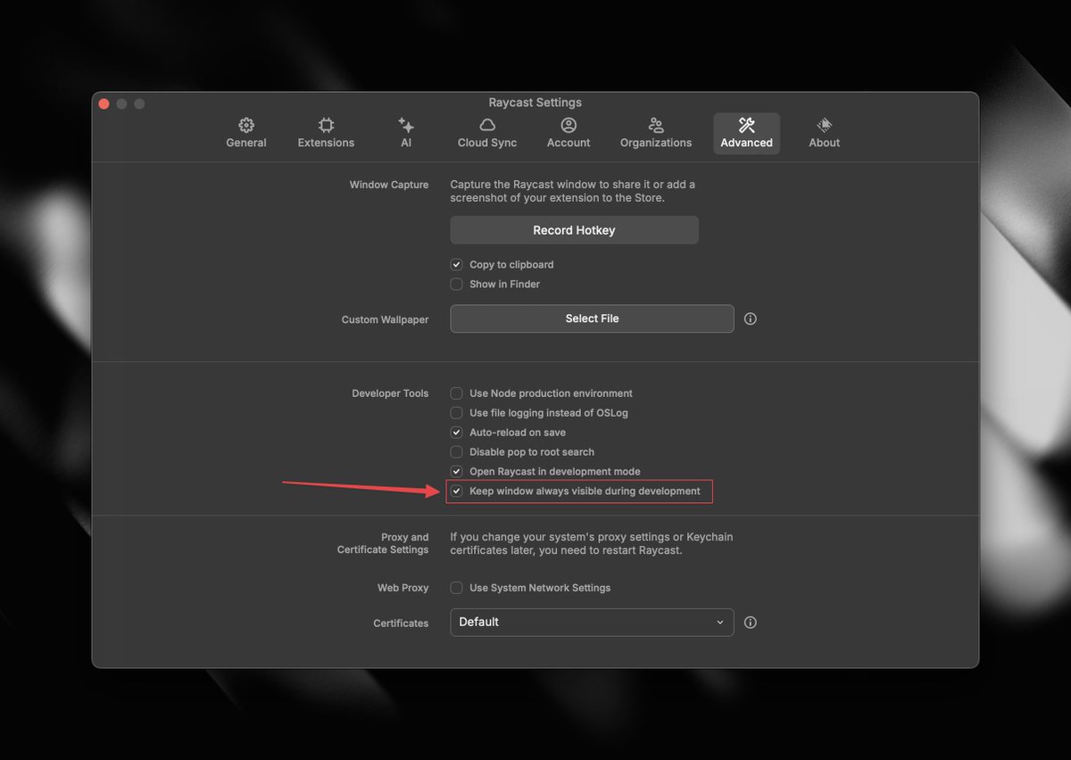Open the Certificates dropdown
The image size is (1071, 760).
[x=592, y=622]
